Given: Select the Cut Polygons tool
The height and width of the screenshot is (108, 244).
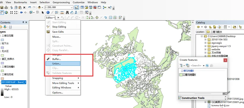Looking at the screenshot, I should tap(97, 18).
